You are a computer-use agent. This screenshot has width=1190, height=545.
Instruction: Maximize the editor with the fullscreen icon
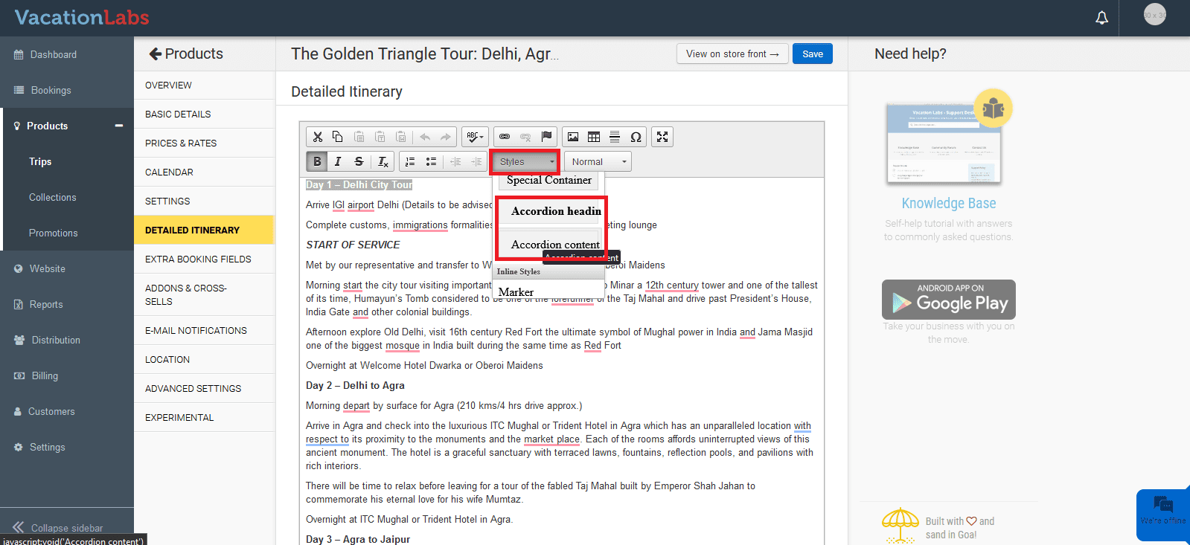coord(662,137)
